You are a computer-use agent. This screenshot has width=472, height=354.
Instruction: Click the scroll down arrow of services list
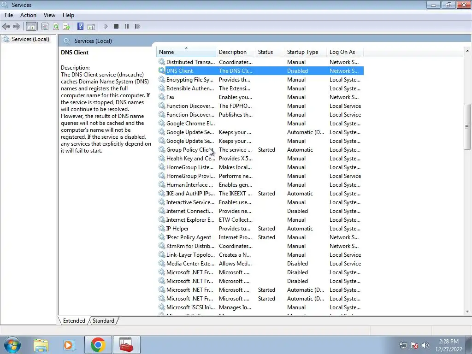(467, 312)
